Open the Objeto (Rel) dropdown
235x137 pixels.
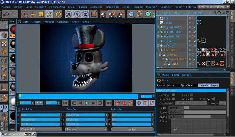pyautogui.click(x=41, y=129)
